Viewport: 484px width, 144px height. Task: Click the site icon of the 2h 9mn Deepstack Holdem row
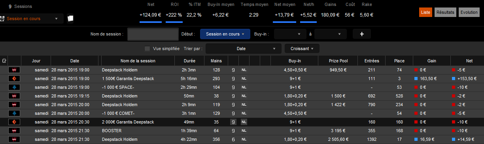14,105
